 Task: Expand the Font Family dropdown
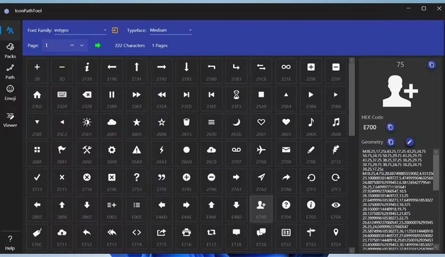tap(80, 30)
